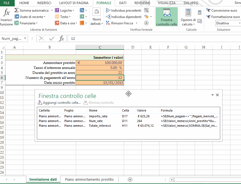Screen dimensions: 241x184
Task: Open Usate di recente functions
Action: click(x=30, y=17)
